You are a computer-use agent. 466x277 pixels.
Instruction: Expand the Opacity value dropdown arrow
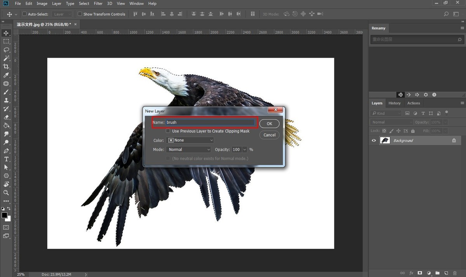coord(245,150)
